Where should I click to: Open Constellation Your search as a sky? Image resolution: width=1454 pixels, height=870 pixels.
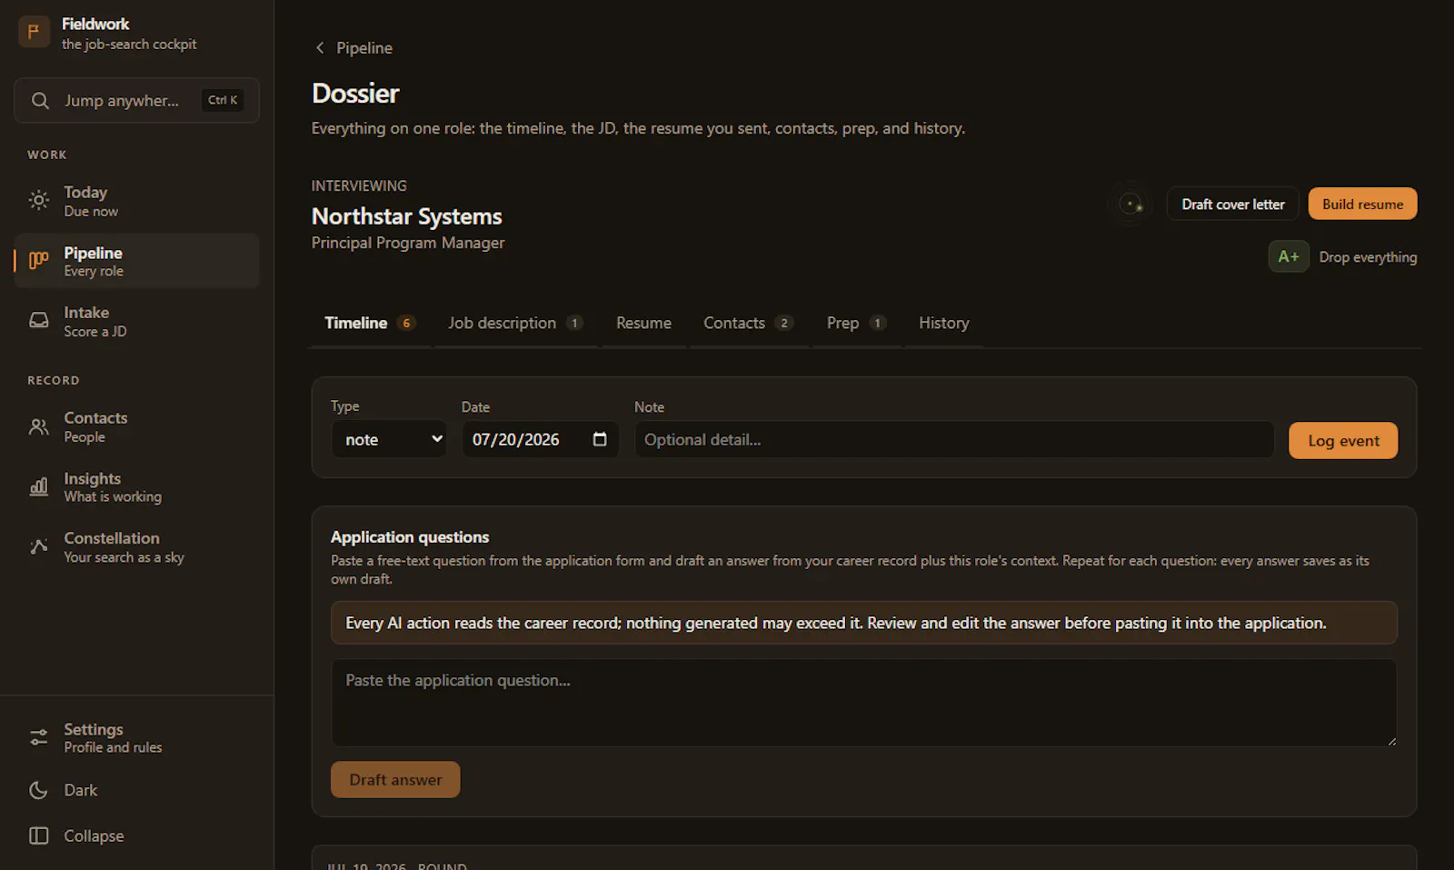(x=136, y=547)
